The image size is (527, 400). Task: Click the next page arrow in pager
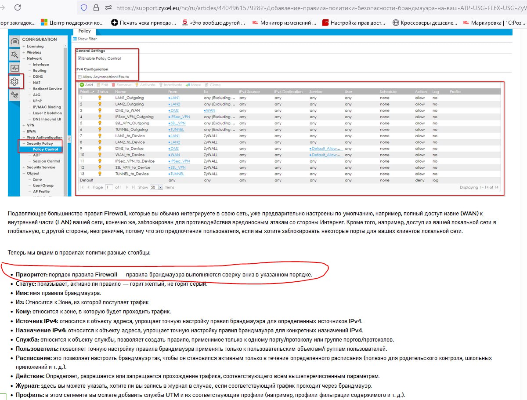[127, 187]
